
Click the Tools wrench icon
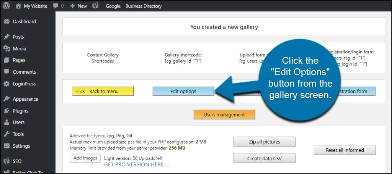pos(7,134)
